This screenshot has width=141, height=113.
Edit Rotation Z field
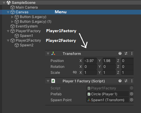coord(127,67)
